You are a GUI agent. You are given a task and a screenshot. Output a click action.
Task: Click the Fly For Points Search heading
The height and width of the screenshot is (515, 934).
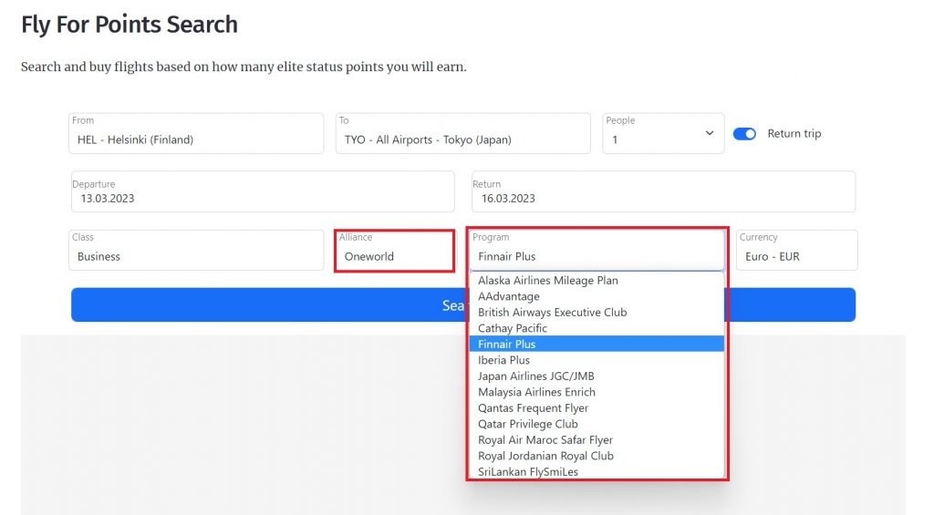[x=130, y=25]
